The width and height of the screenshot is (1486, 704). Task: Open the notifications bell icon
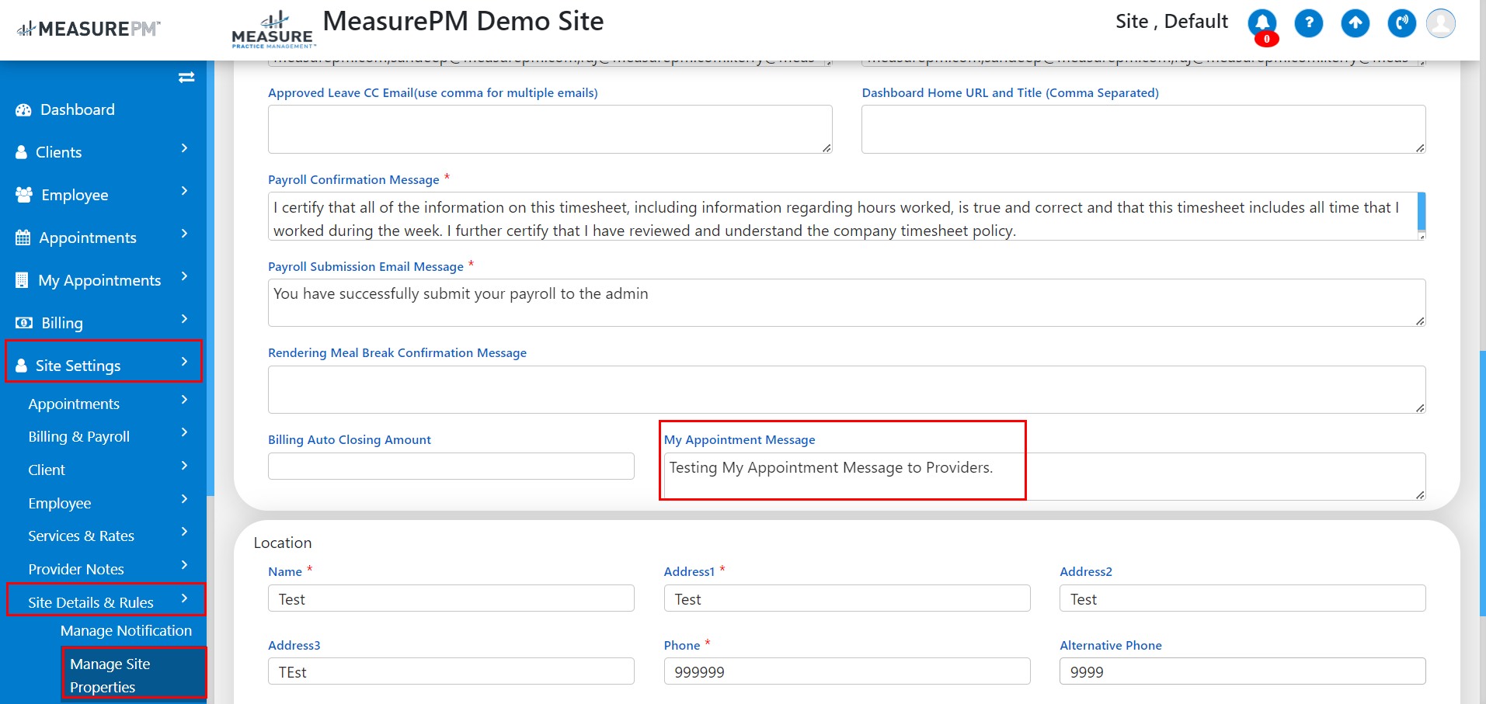pyautogui.click(x=1262, y=23)
